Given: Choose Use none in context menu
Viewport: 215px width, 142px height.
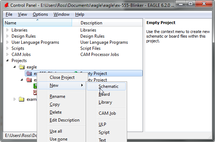Looking at the screenshot, I should pos(62,139).
